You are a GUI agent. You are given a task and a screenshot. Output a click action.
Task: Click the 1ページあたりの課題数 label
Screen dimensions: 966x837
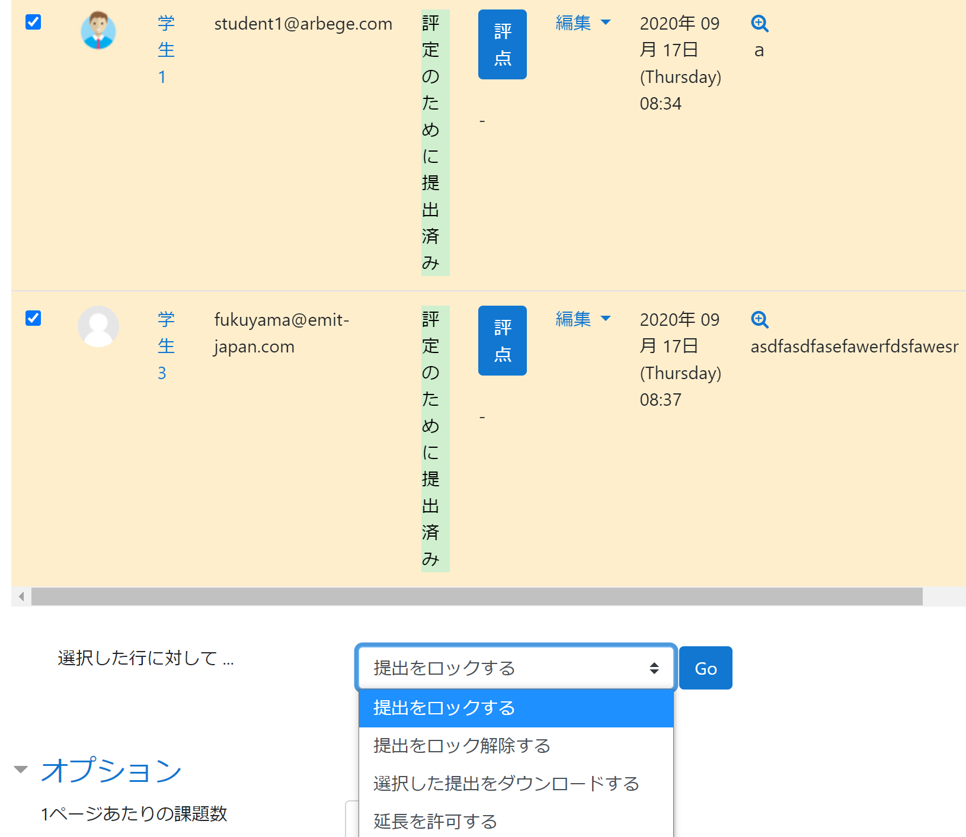134,814
